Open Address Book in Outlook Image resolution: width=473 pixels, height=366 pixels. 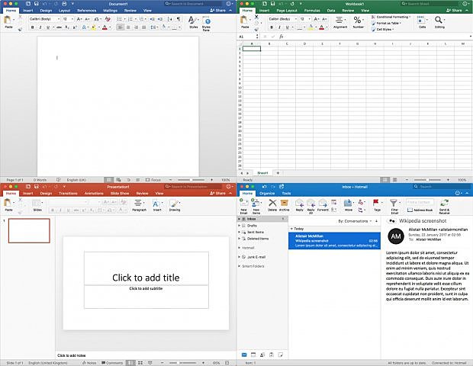(420, 210)
